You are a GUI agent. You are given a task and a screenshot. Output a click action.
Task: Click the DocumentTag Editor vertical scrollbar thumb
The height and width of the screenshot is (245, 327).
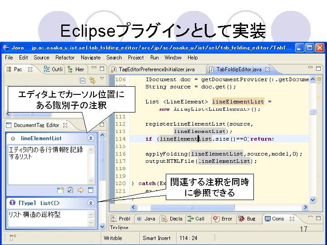point(102,160)
